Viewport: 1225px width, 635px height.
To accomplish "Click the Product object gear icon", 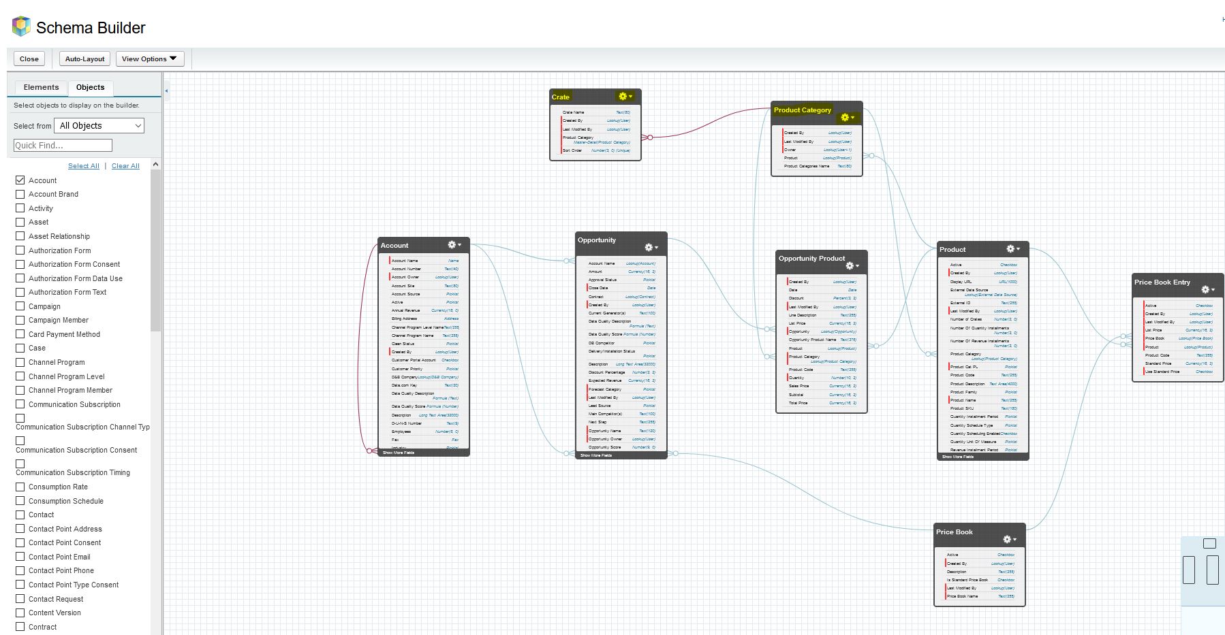I will [x=1012, y=249].
